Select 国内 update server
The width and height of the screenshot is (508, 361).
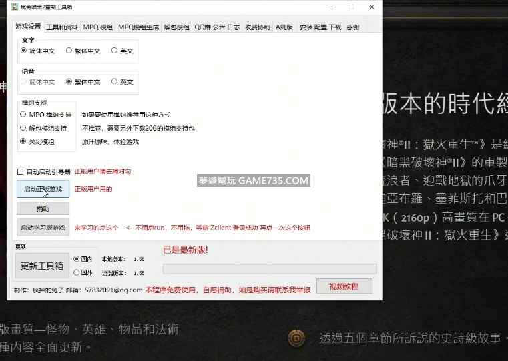pyautogui.click(x=83, y=259)
